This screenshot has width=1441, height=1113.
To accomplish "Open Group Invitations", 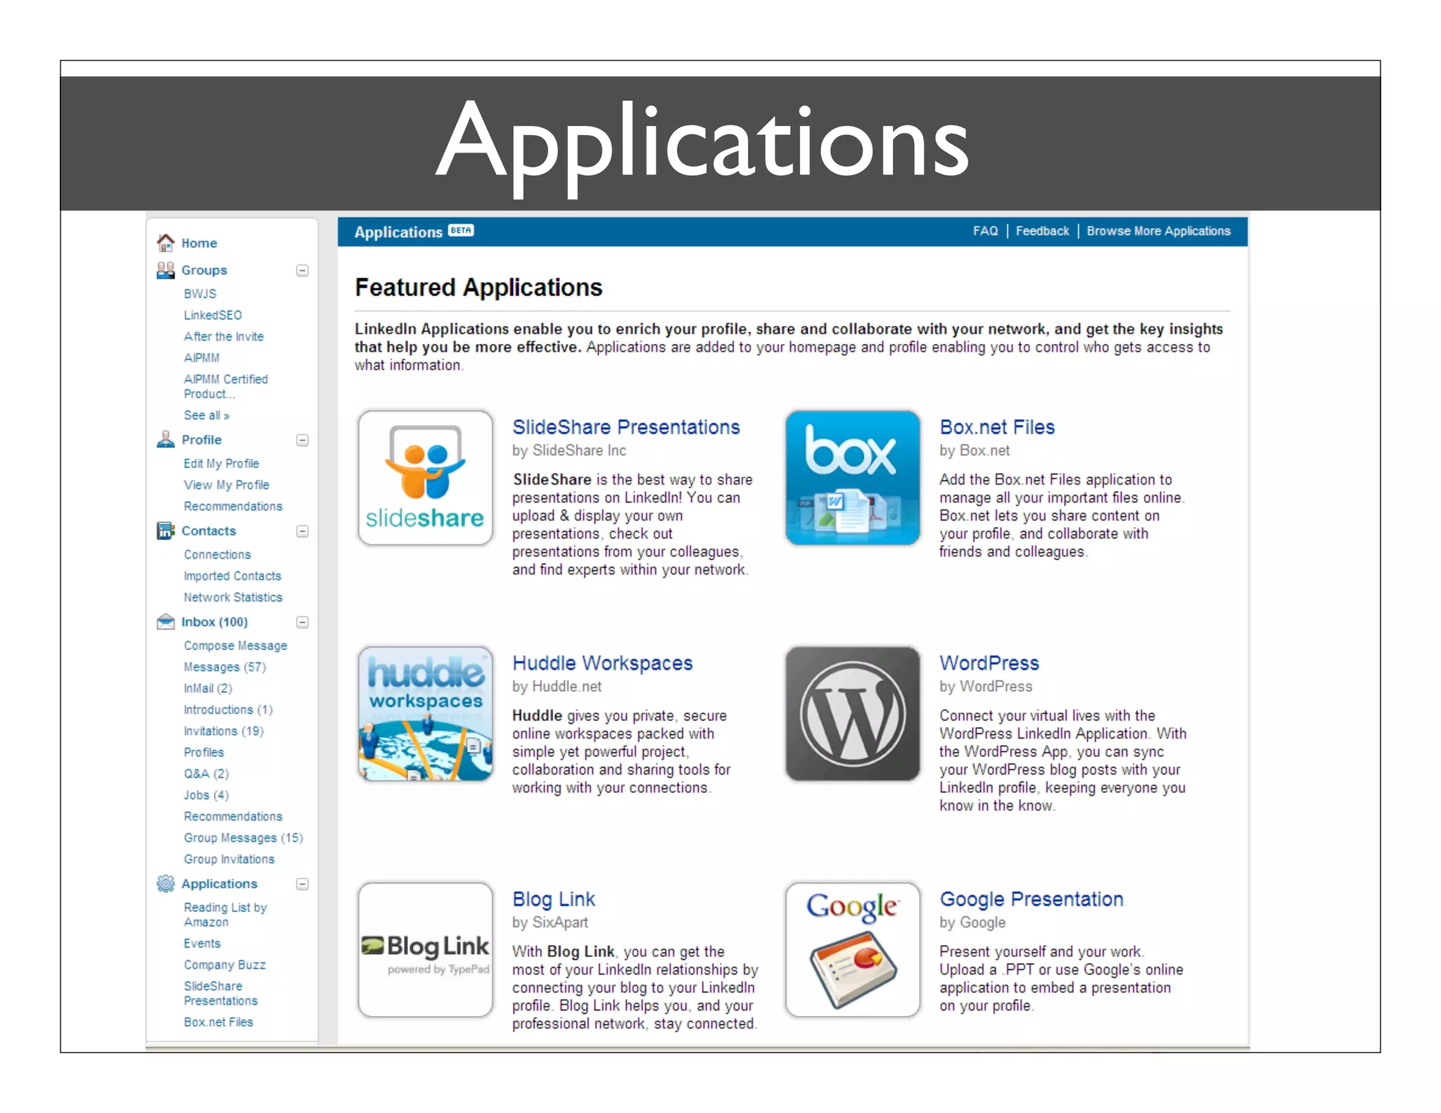I will pyautogui.click(x=229, y=859).
